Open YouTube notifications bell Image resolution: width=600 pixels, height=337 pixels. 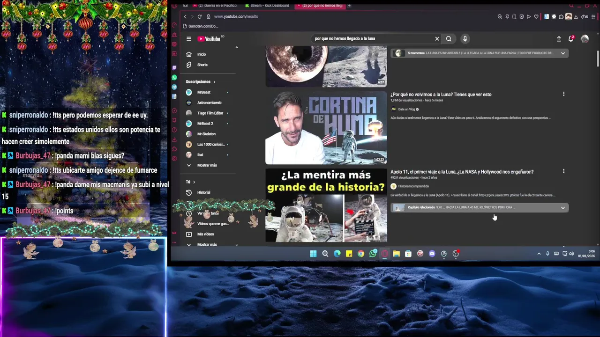[571, 39]
